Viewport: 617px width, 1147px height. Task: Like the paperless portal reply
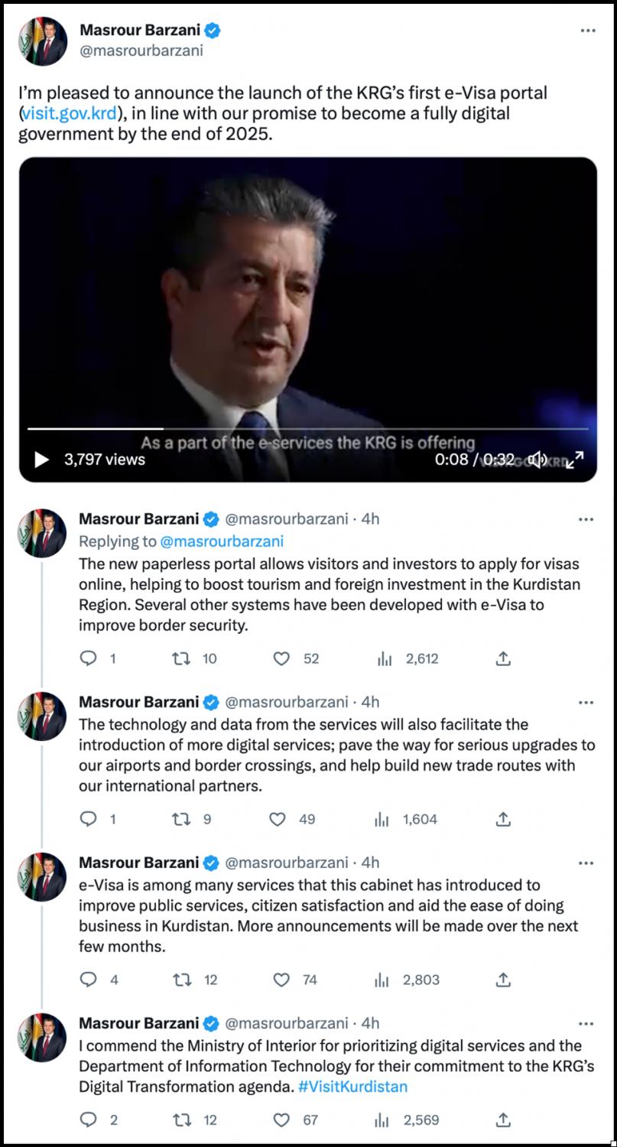(282, 658)
